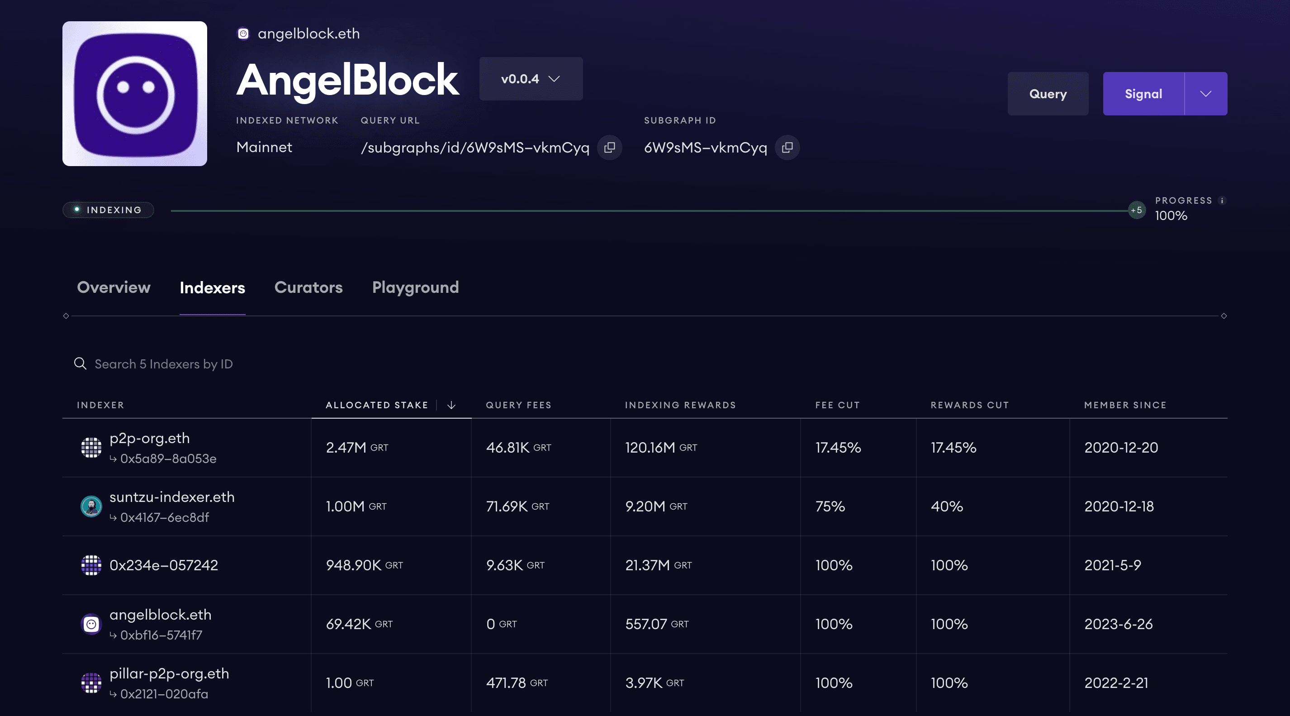Click the angelblock.eth owner name link

308,33
